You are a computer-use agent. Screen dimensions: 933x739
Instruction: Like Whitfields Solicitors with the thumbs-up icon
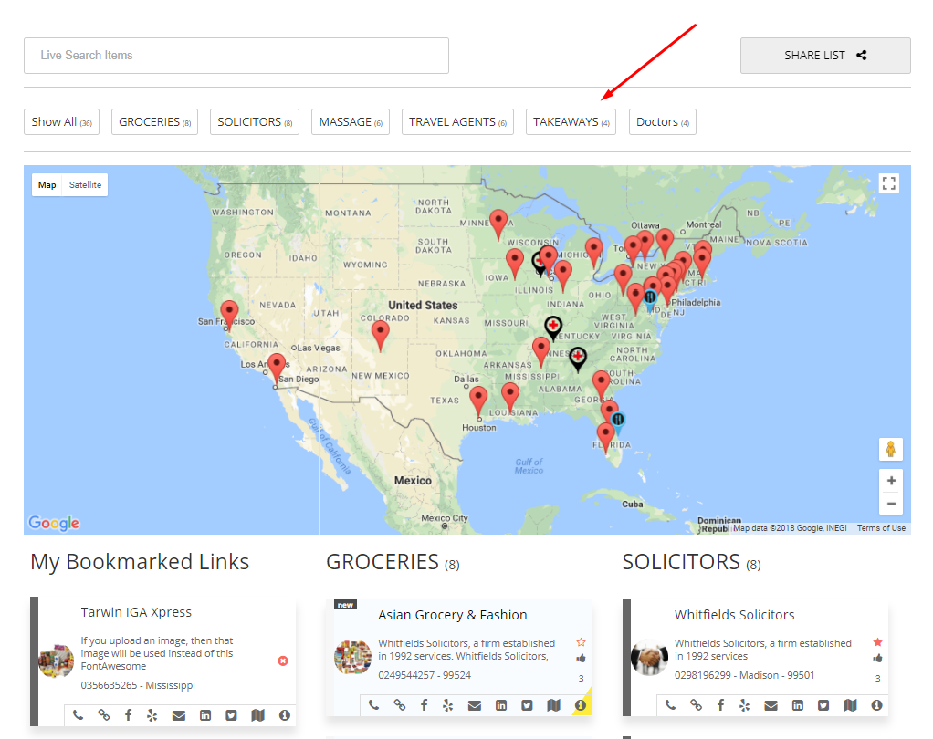pyautogui.click(x=877, y=658)
